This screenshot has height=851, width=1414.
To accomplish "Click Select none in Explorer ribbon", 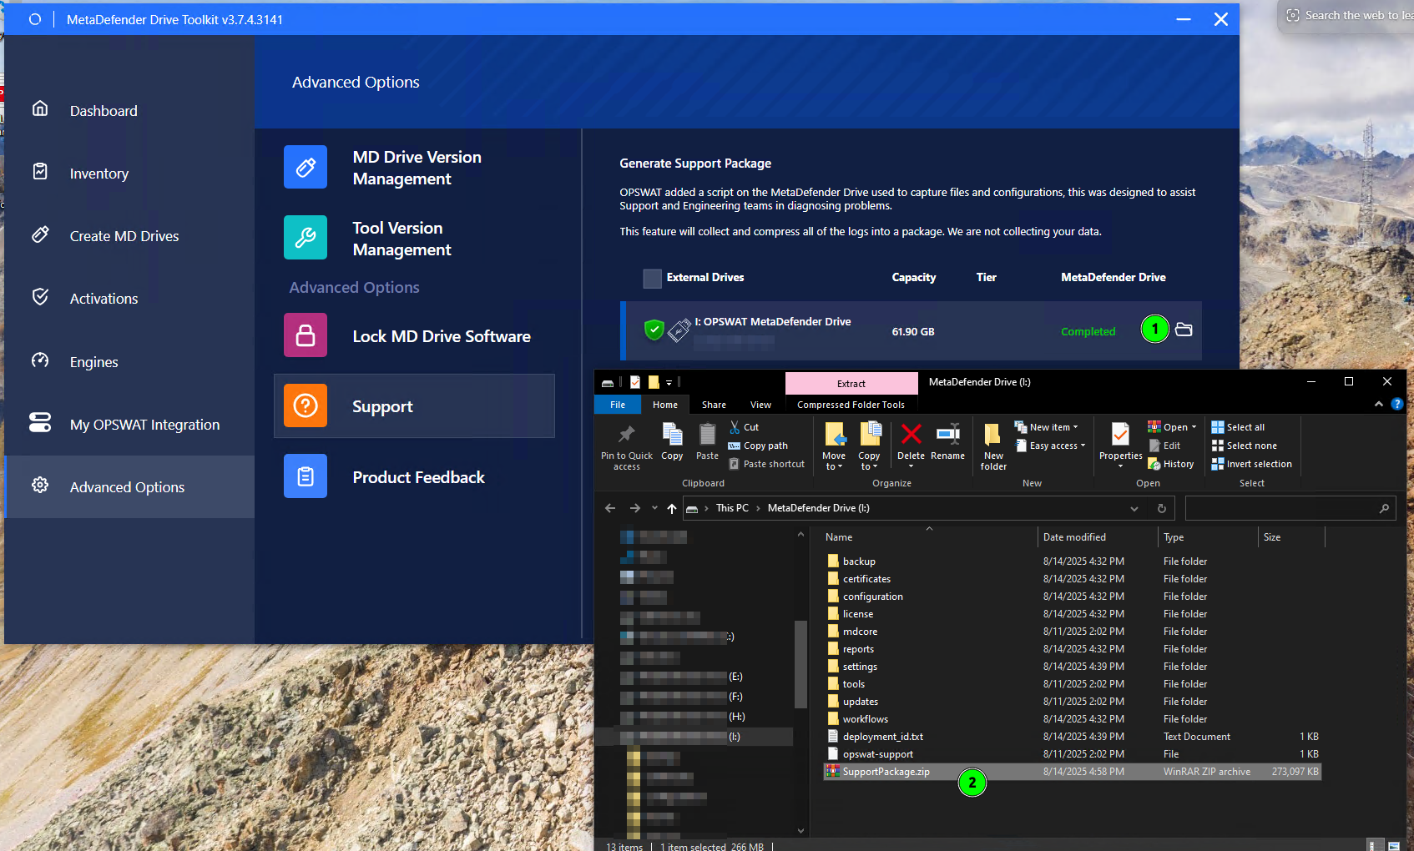I will (1245, 446).
